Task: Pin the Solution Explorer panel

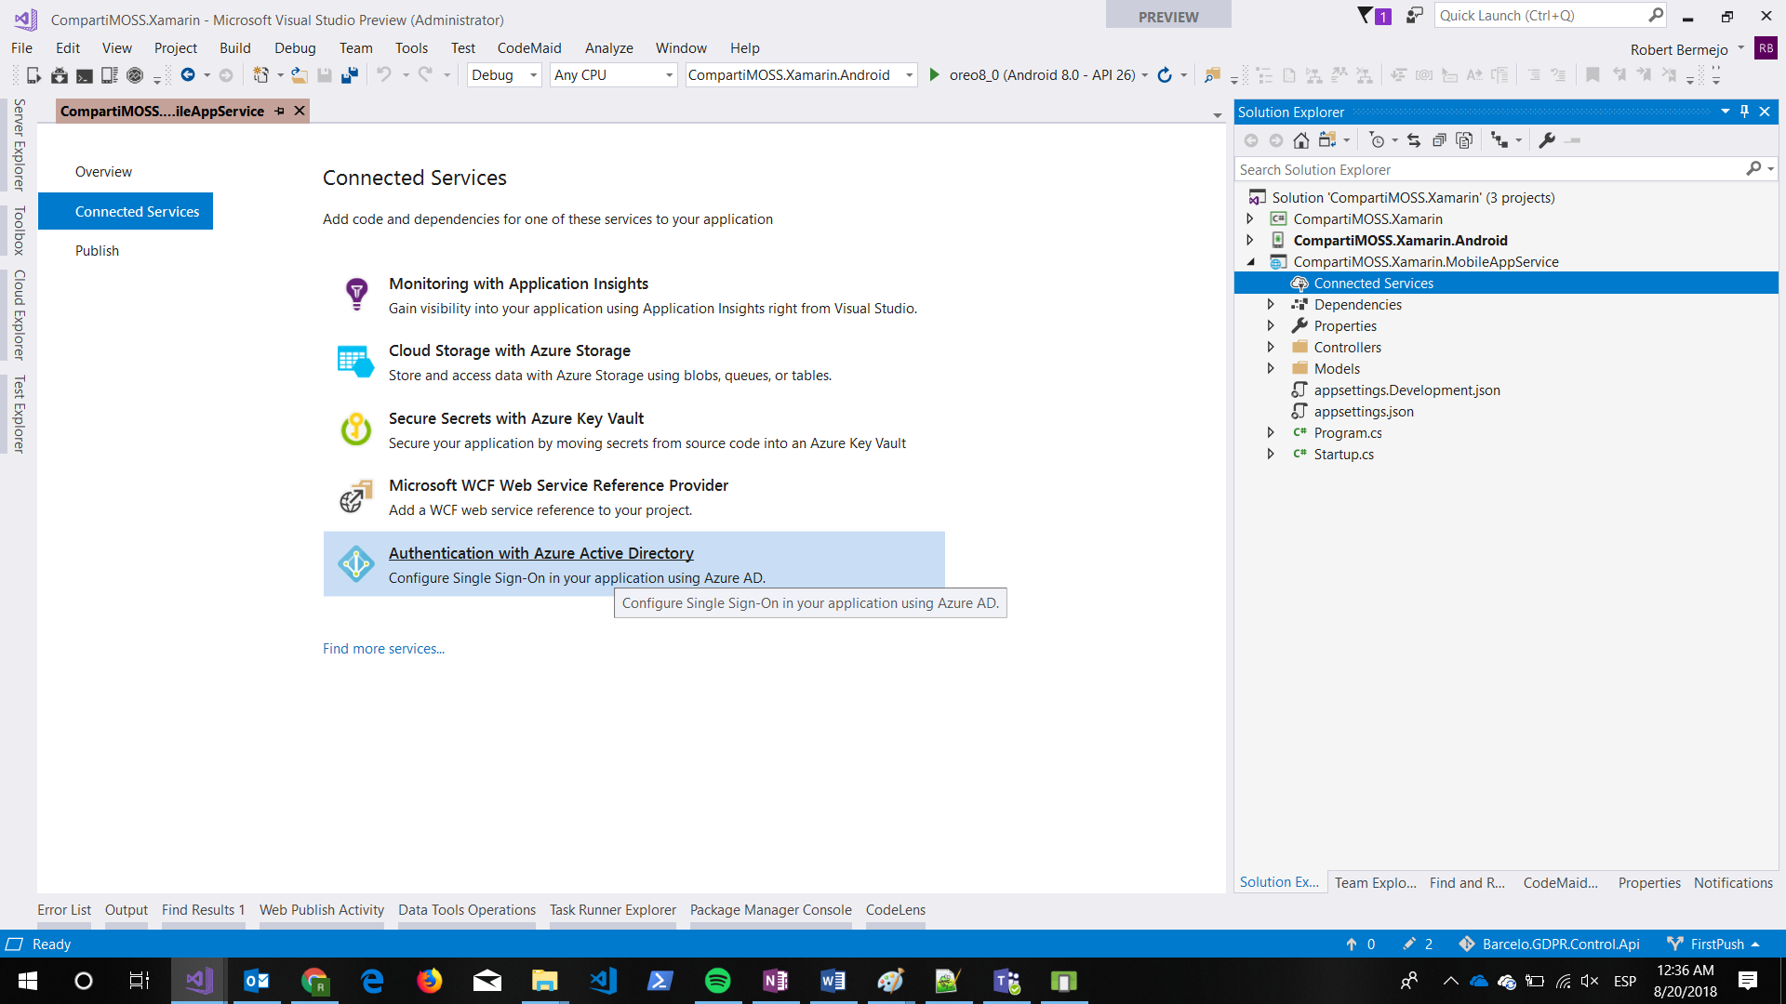Action: [x=1744, y=111]
